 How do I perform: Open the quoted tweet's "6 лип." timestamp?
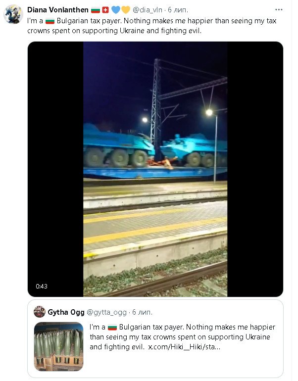tap(143, 312)
